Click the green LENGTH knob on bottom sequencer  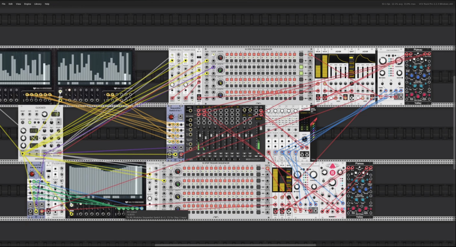(178, 184)
